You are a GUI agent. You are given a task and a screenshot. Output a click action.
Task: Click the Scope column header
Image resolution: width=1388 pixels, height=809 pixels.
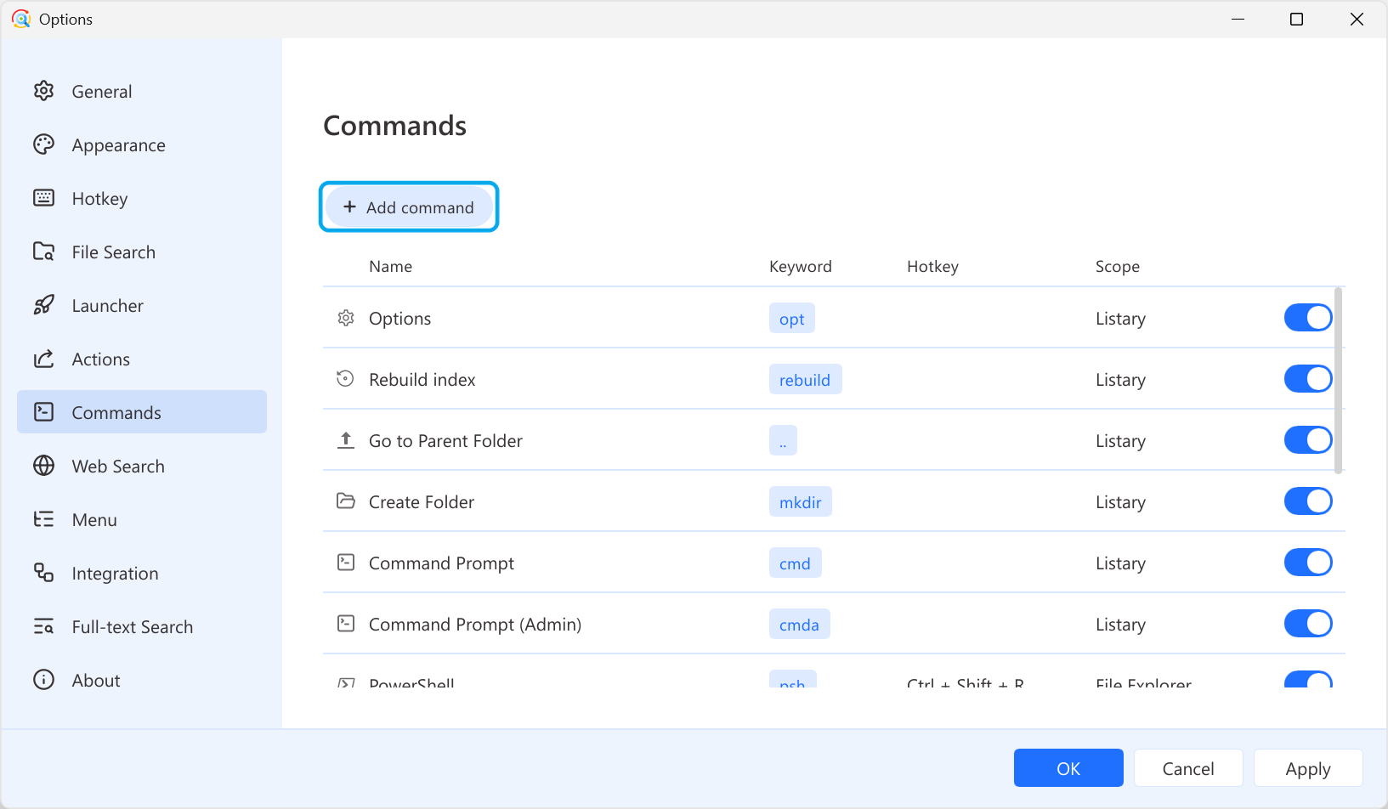point(1118,266)
